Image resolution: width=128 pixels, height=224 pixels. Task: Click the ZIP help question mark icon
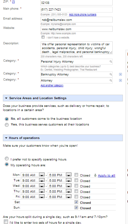click(x=13, y=2)
